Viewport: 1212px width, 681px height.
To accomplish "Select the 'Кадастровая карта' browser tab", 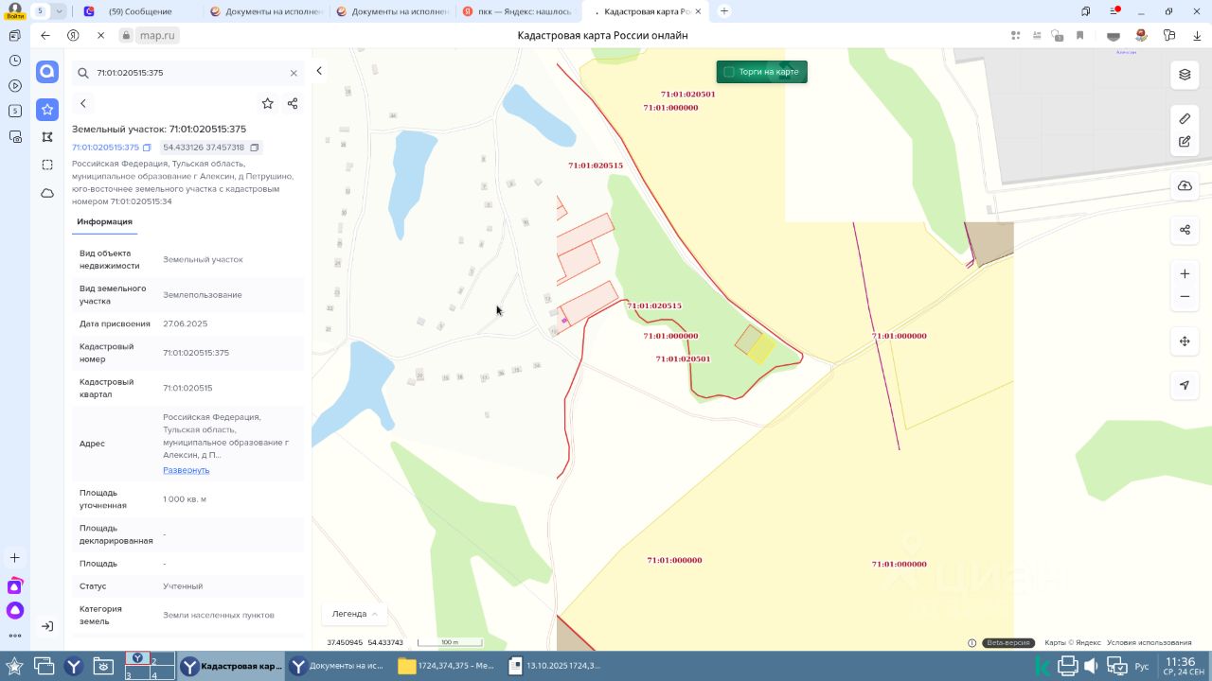I will click(x=647, y=11).
